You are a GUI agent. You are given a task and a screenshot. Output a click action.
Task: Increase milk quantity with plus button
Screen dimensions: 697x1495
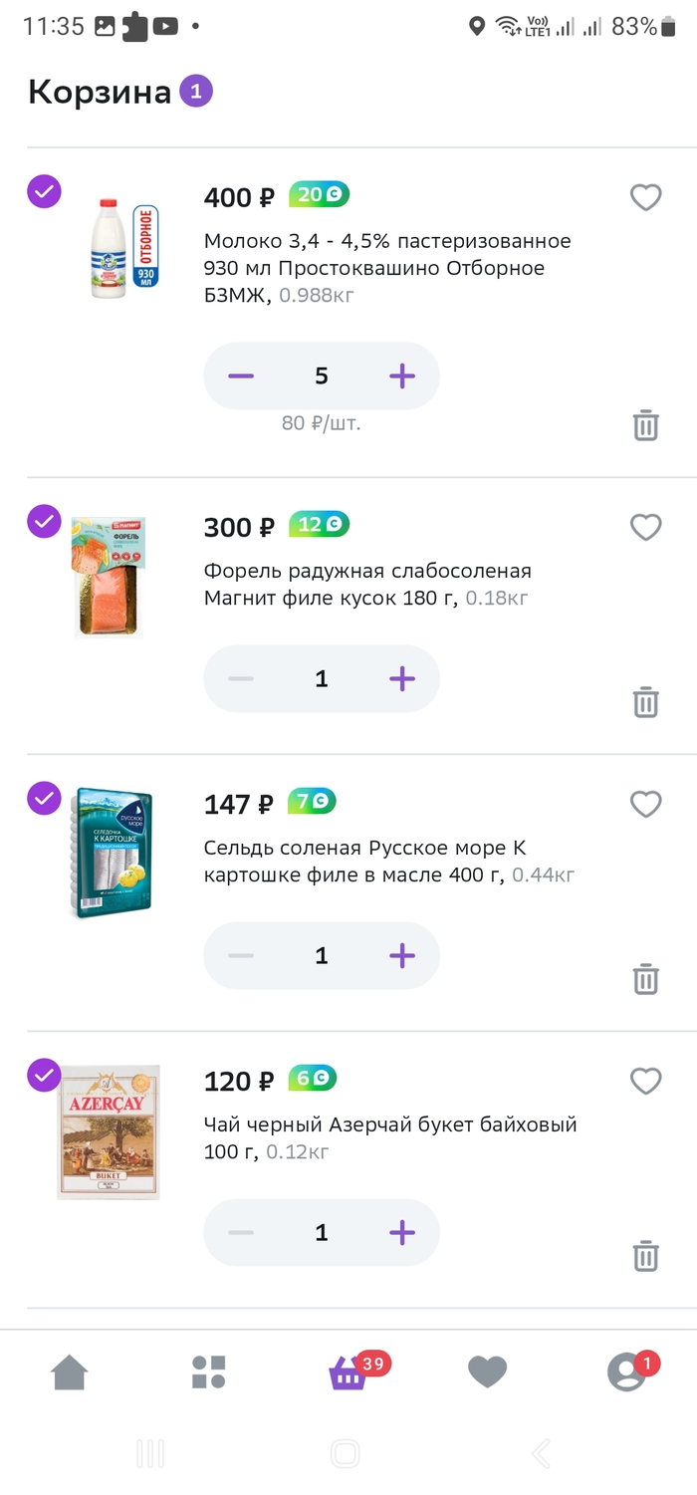[401, 375]
